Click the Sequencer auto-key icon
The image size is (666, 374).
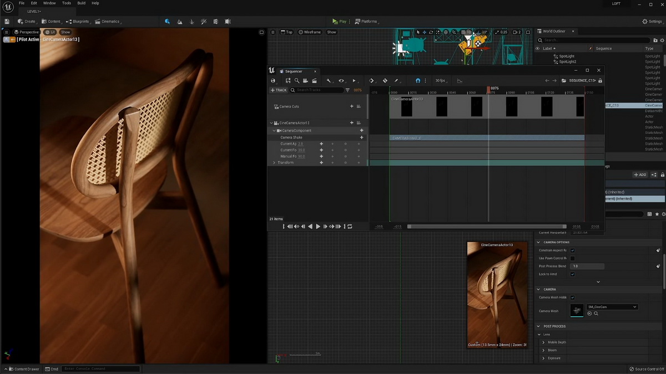(x=385, y=81)
